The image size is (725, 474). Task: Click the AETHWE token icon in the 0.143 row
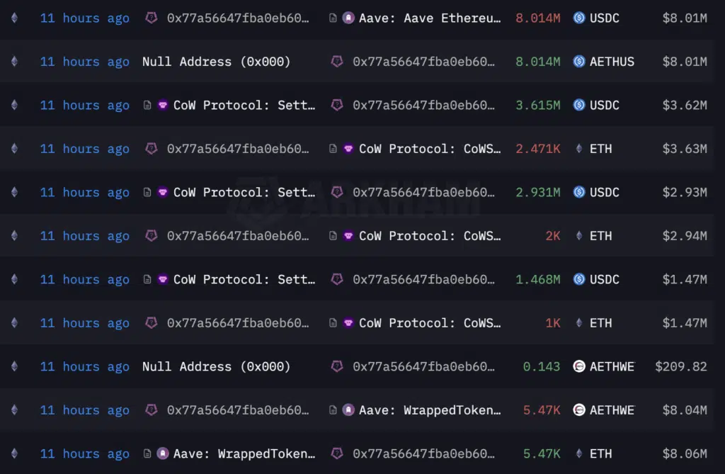click(x=579, y=366)
